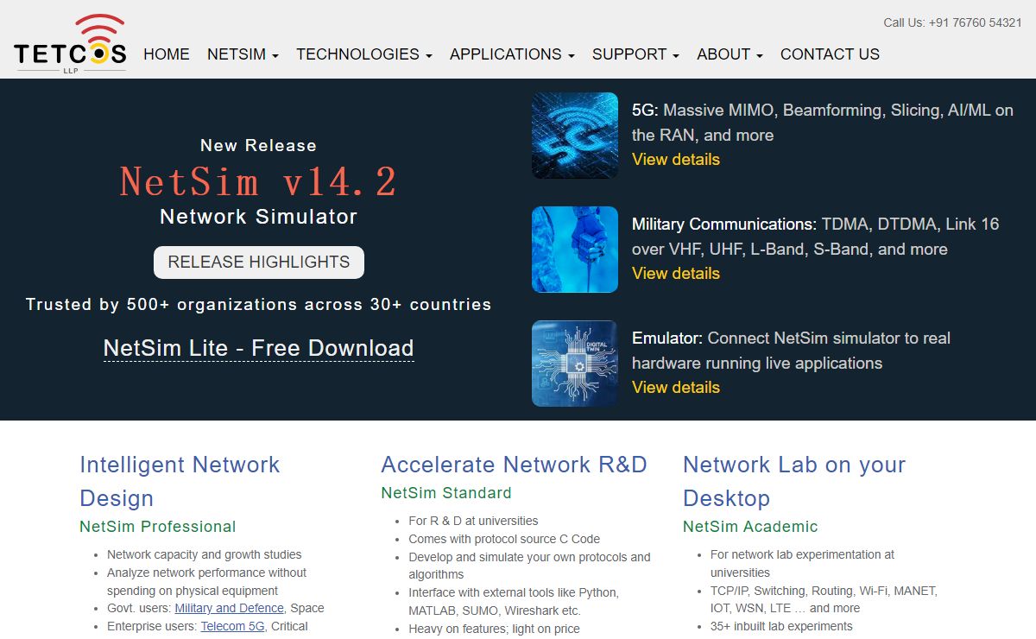Open the Emulator digital twin thumbnail
This screenshot has height=639, width=1036.
click(x=575, y=364)
